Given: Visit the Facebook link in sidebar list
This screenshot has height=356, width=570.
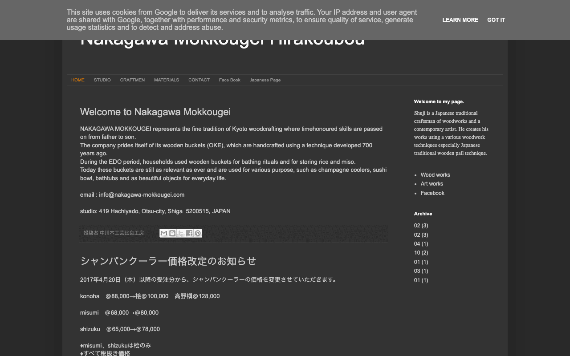Looking at the screenshot, I should click(x=432, y=193).
